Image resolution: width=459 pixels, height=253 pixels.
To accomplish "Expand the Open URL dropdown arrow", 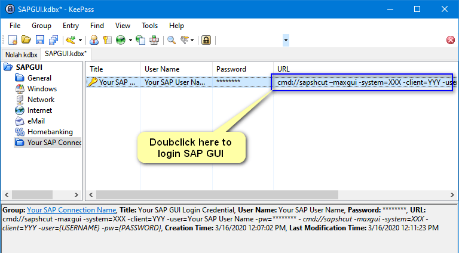I will [130, 40].
